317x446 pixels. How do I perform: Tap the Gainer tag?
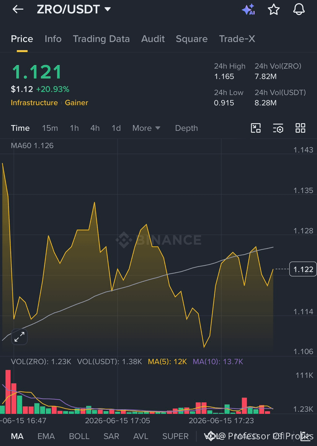pos(76,103)
